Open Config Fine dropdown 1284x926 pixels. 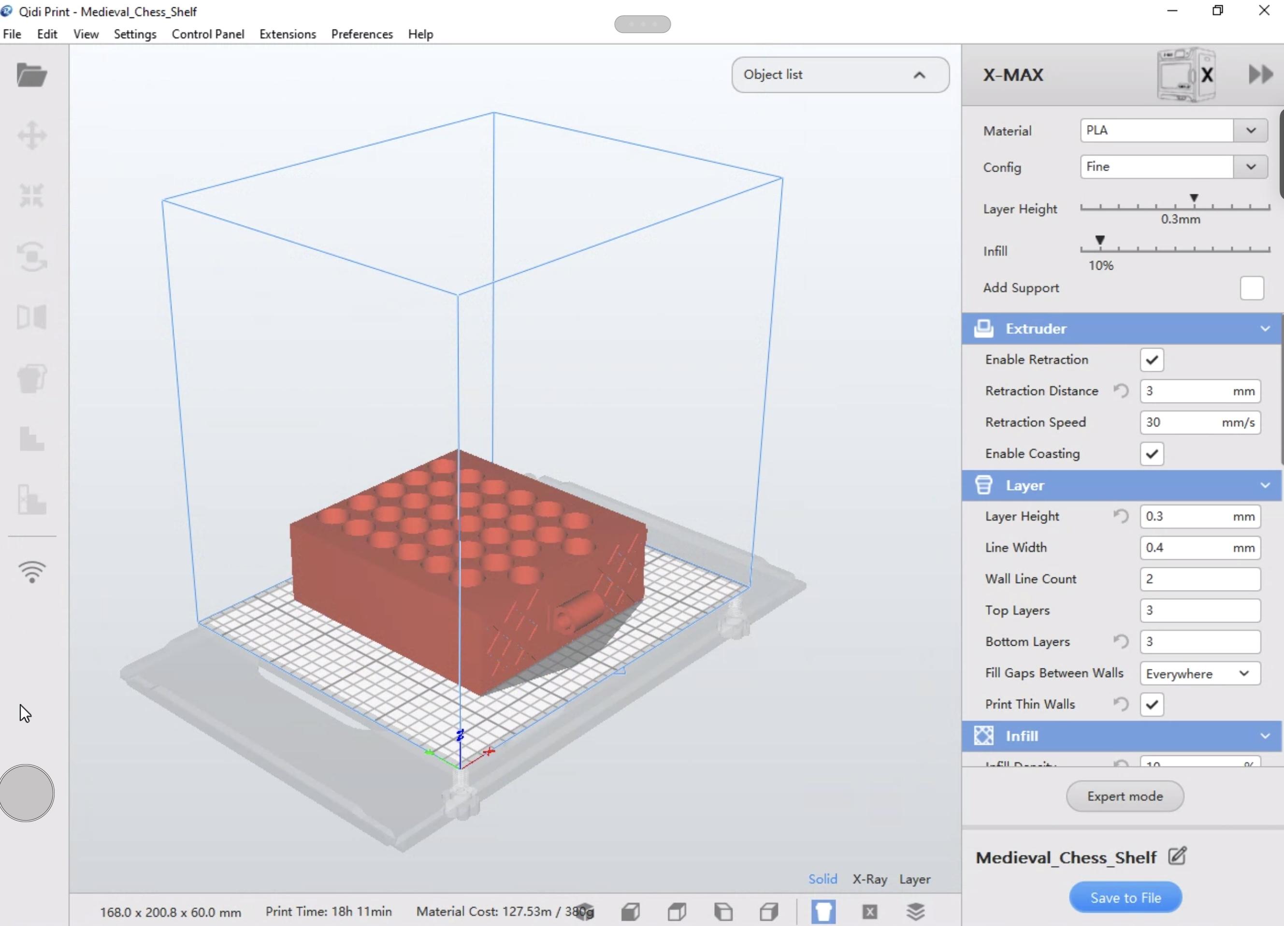pyautogui.click(x=1252, y=166)
